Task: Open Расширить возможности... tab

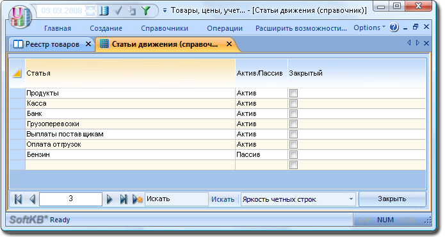Action: click(x=301, y=28)
